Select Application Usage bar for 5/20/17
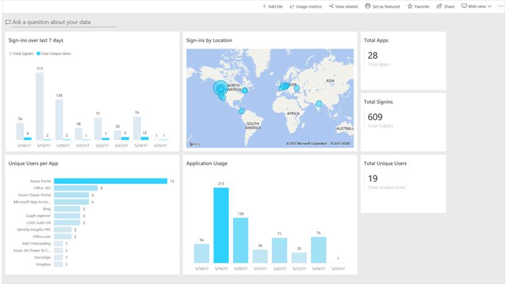Screen dimensions: 507x284 (240, 240)
